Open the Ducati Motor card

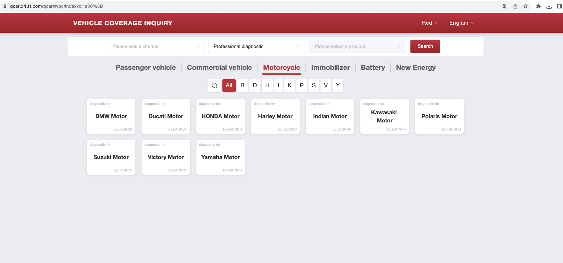[x=166, y=116]
